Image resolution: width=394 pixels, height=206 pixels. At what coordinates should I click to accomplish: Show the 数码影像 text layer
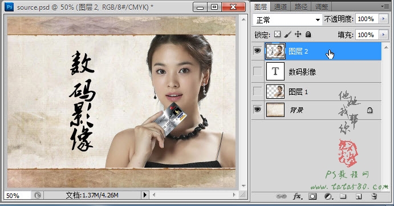click(257, 71)
